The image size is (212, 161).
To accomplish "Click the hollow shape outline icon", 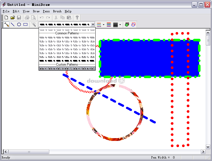I will pyautogui.click(x=133, y=25).
